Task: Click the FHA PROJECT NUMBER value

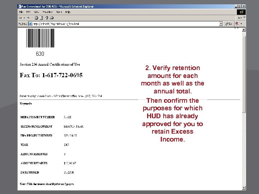Action: 70,135
